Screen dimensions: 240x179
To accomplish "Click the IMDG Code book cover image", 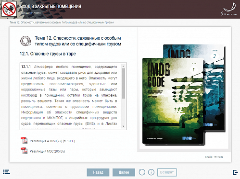I will tap(184, 95).
